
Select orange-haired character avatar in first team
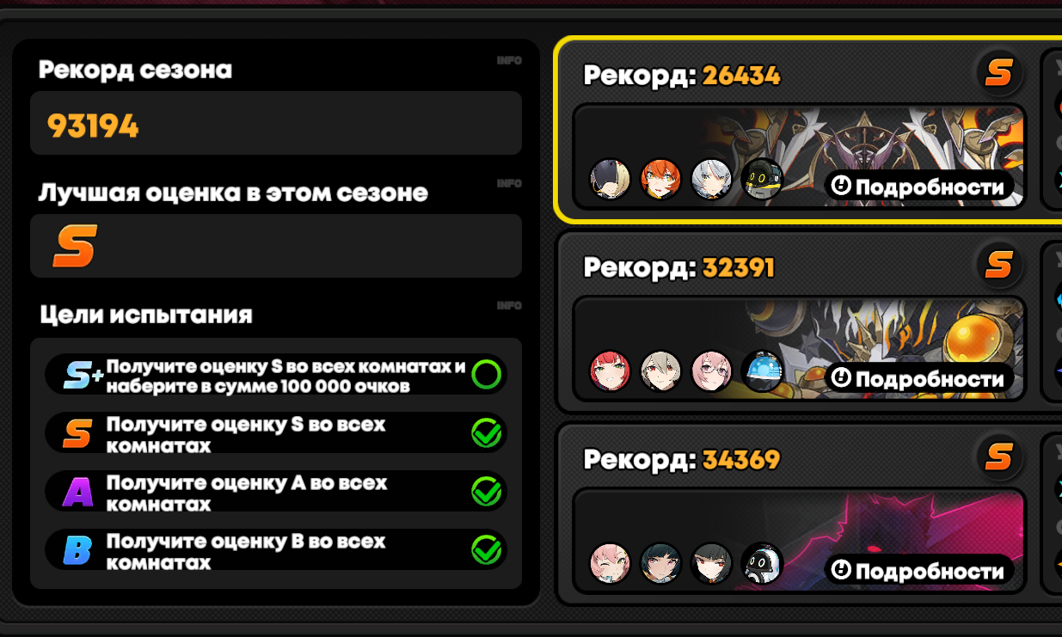tap(661, 180)
